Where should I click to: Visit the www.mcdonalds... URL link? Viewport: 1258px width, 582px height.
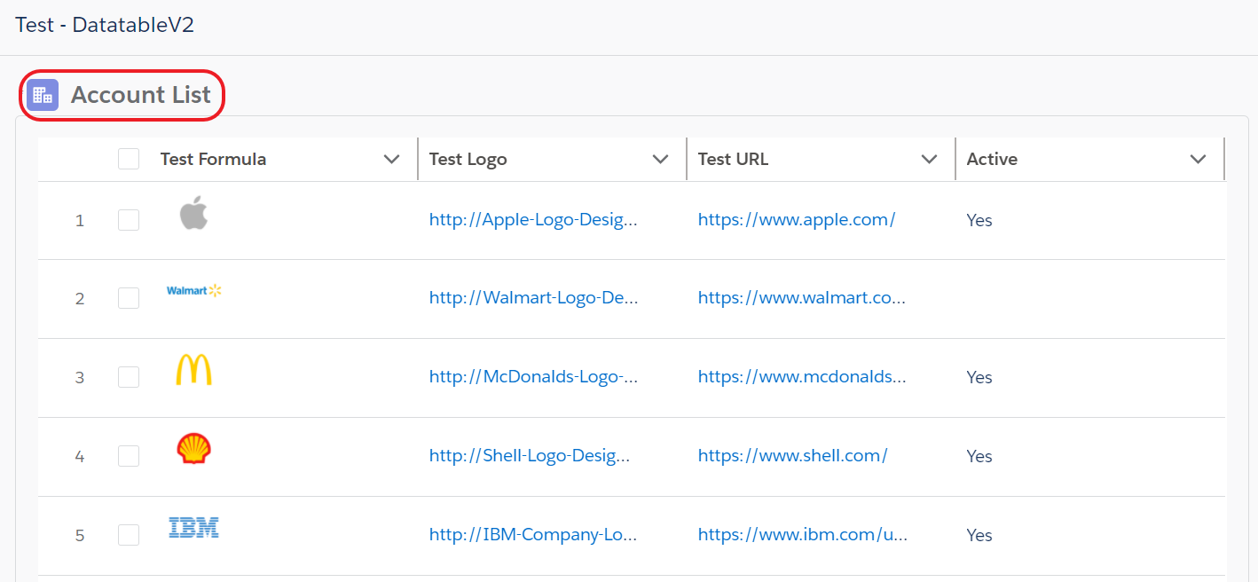point(802,377)
